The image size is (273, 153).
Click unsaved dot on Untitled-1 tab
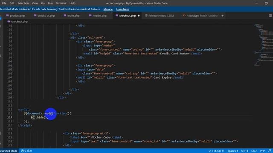pos(222,16)
